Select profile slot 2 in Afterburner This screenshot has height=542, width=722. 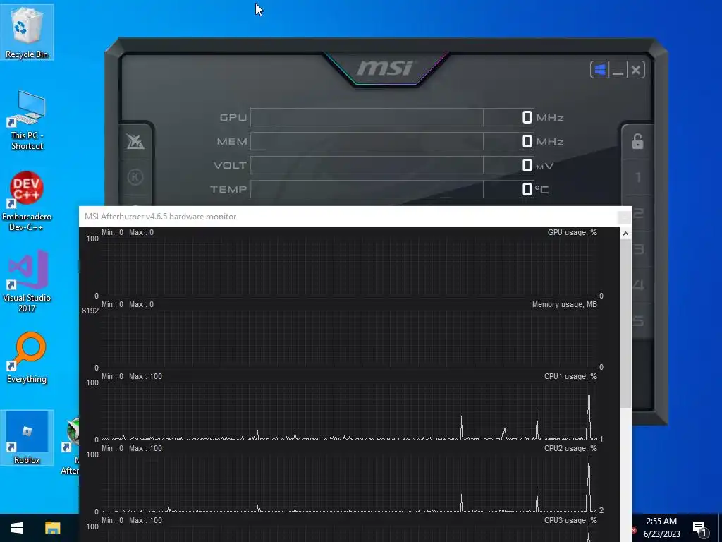tap(638, 213)
